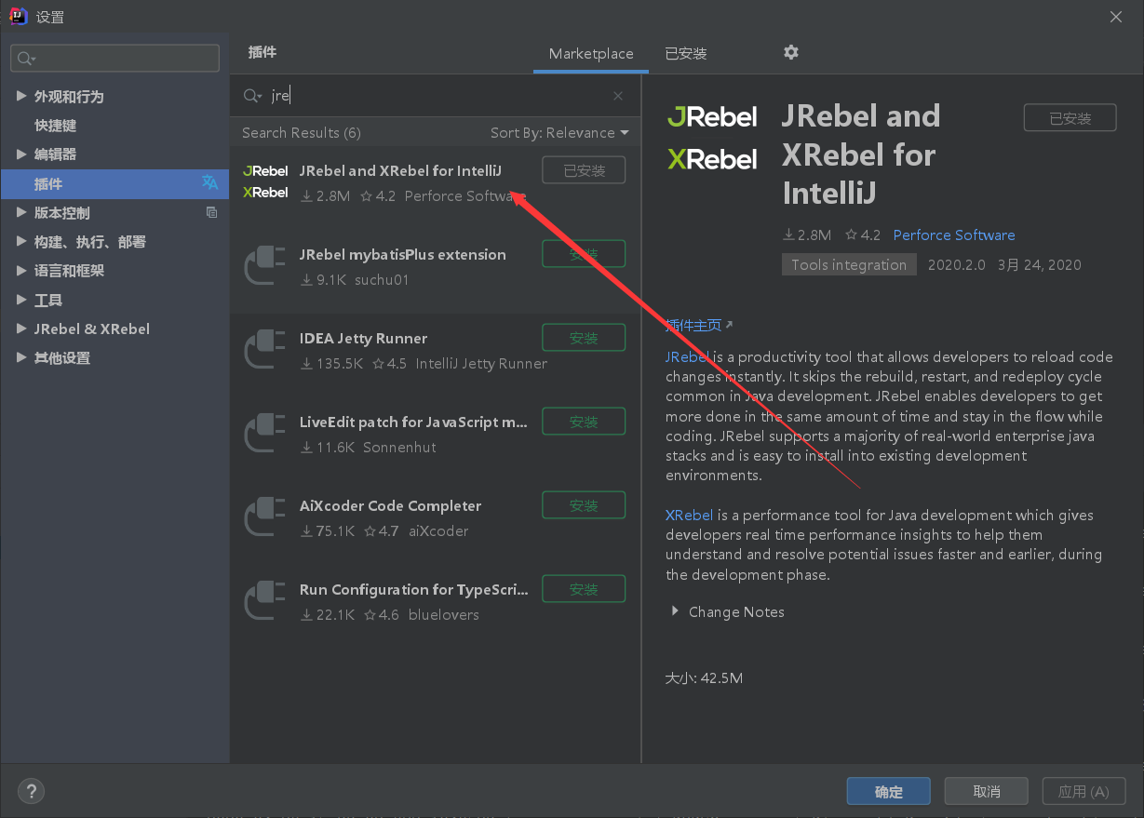
Task: Click the 取消 button
Action: pos(986,791)
